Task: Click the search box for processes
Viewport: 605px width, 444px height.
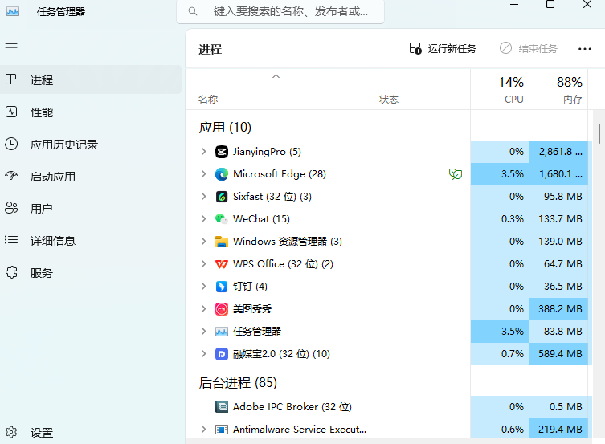Action: (280, 12)
